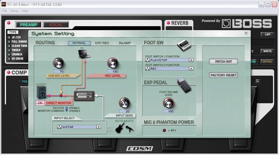Adjust the REC LEVEL knob
This screenshot has width=279, height=155.
[113, 63]
